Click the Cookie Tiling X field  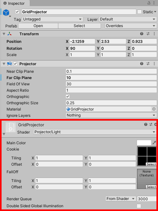point(59,158)
